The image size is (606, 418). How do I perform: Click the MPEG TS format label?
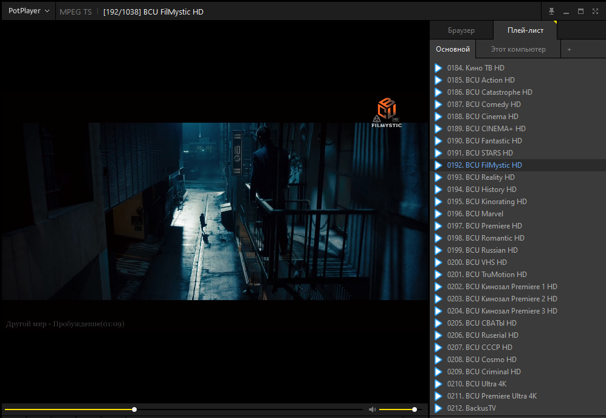click(76, 12)
